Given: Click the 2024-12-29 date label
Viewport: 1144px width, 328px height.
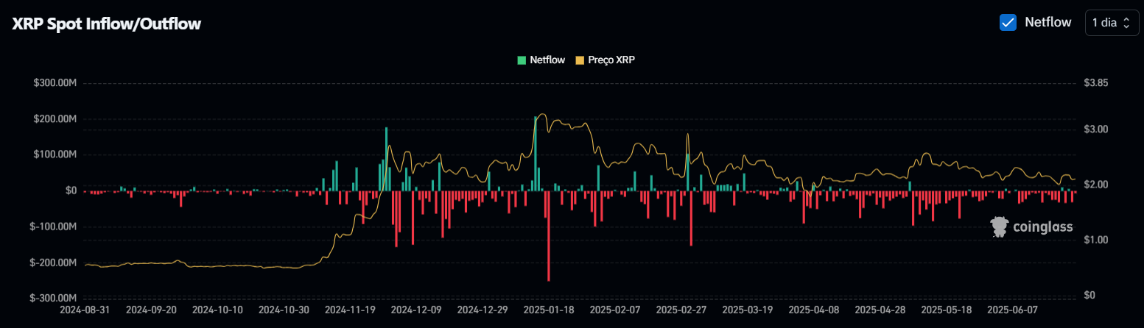Looking at the screenshot, I should tap(482, 311).
